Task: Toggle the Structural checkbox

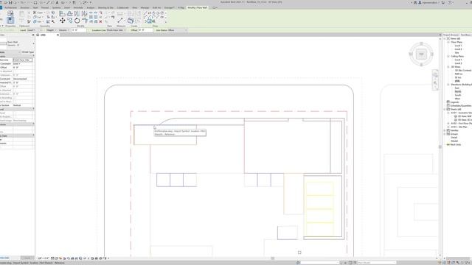Action: tap(15, 113)
